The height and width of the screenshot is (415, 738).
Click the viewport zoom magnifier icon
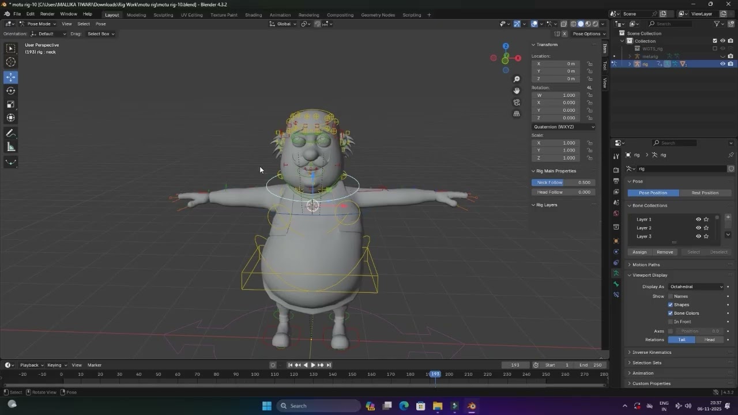pyautogui.click(x=517, y=79)
